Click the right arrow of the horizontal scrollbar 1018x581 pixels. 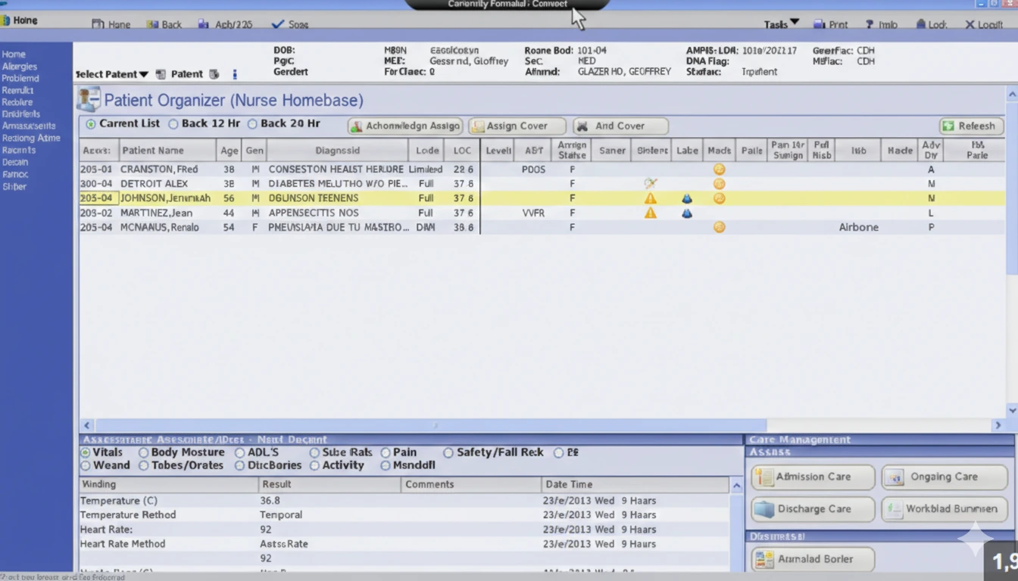tap(998, 425)
